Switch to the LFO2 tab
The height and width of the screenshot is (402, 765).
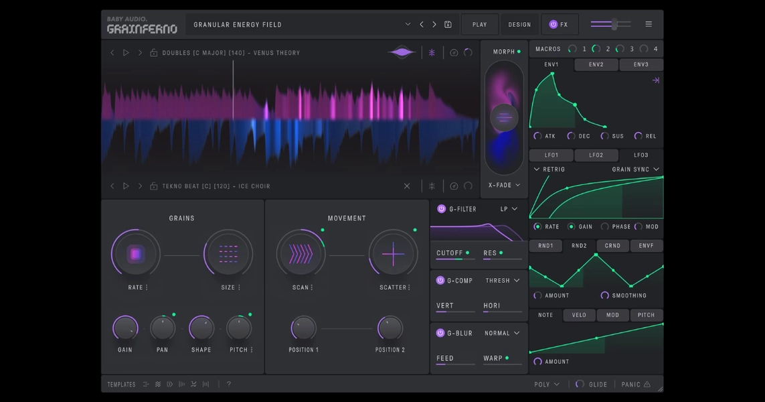pos(596,155)
